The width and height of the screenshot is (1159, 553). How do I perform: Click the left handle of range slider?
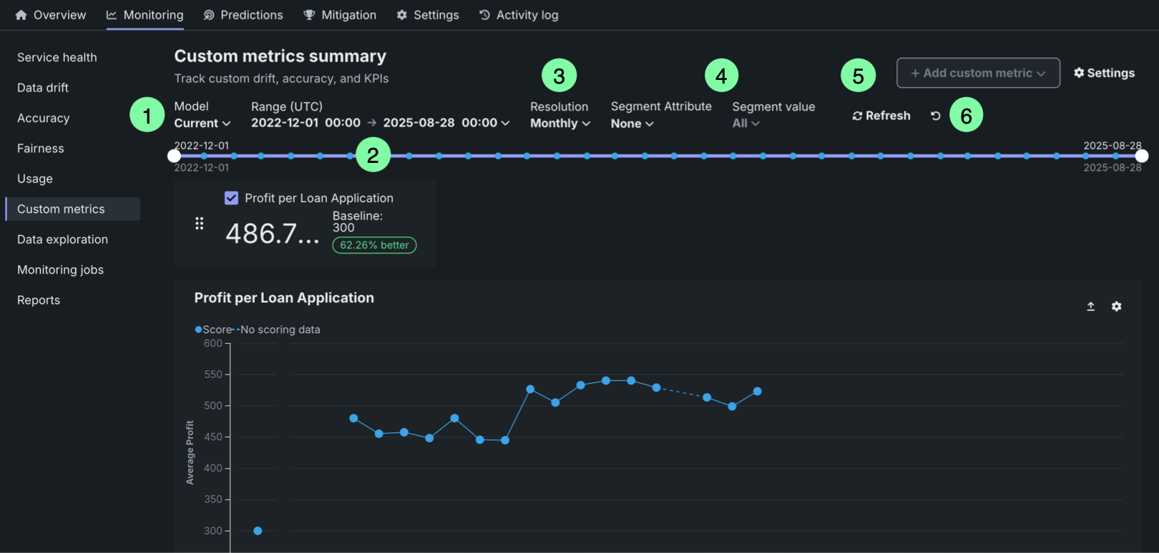click(x=174, y=156)
